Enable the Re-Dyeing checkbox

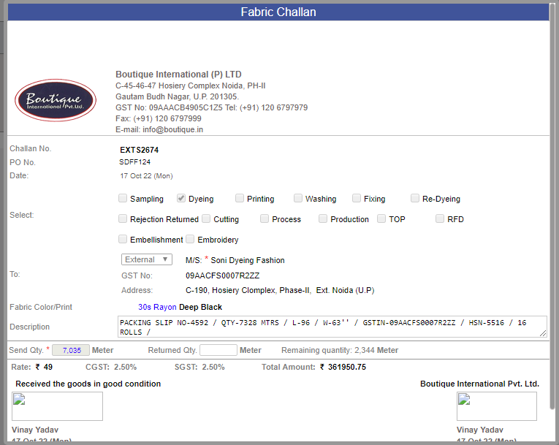tap(415, 198)
